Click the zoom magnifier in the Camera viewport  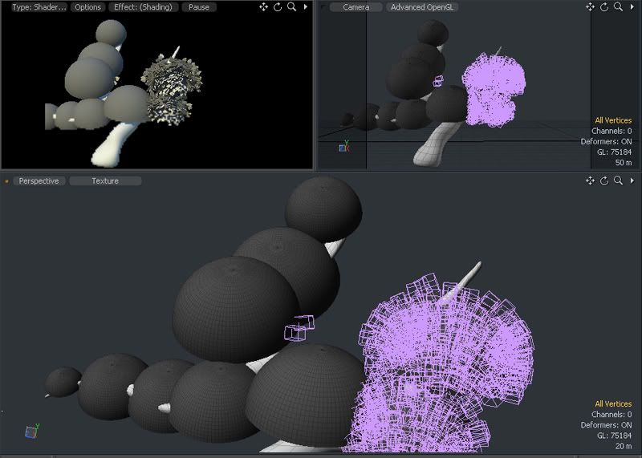click(618, 7)
